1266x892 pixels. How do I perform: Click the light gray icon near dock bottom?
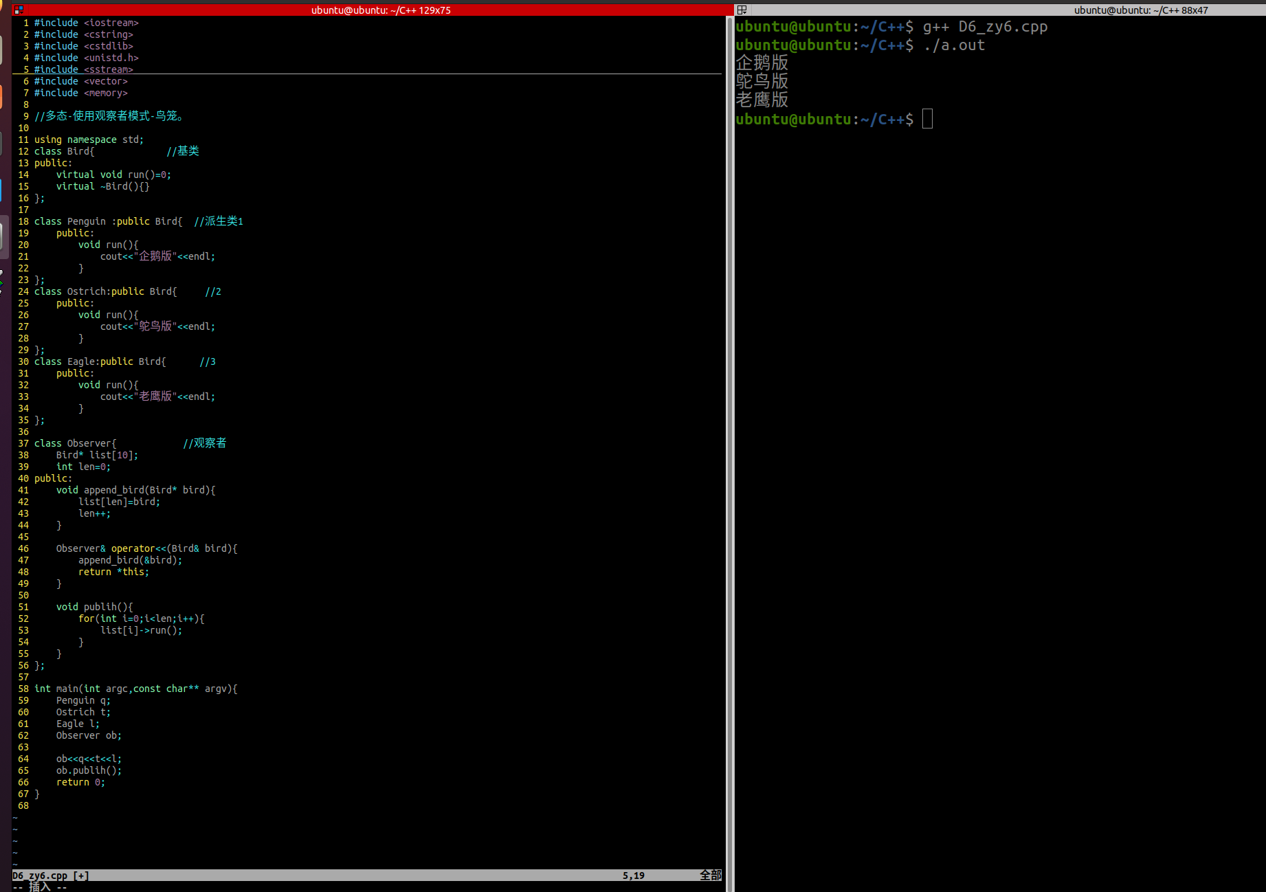(x=3, y=237)
